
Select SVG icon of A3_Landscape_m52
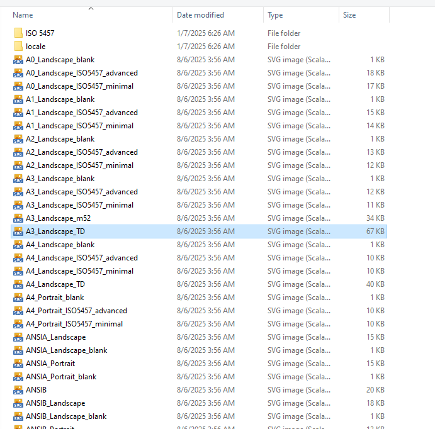[18, 218]
